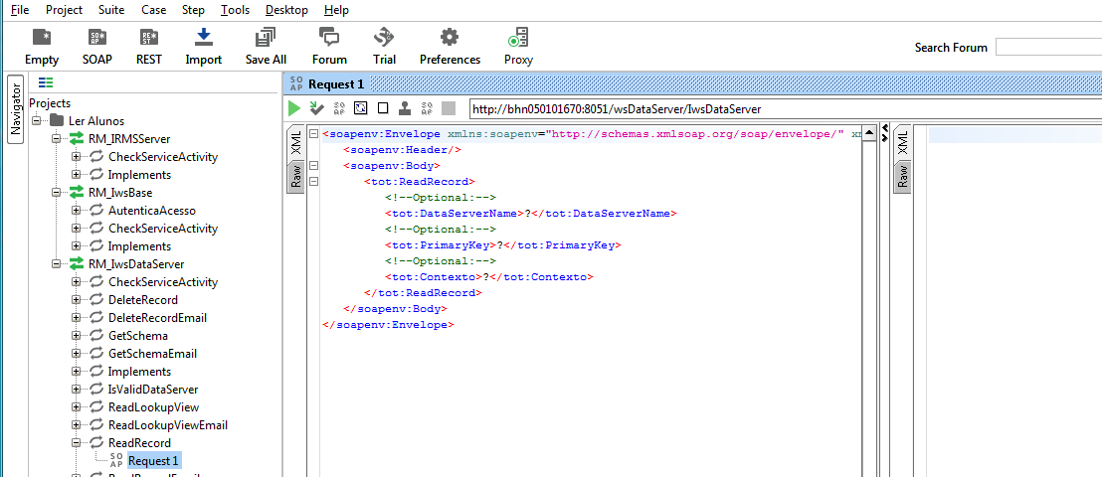Viewport: 1102px width, 477px height.
Task: Collapse the Ler Alunos project node
Action: coord(36,121)
